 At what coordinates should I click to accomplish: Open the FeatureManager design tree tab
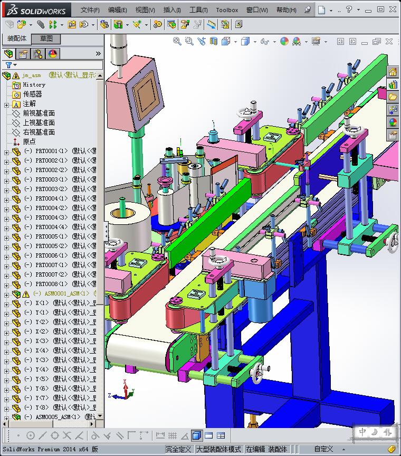(x=9, y=53)
